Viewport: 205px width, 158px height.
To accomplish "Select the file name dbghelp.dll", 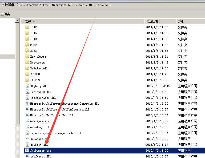I will coord(39,86).
